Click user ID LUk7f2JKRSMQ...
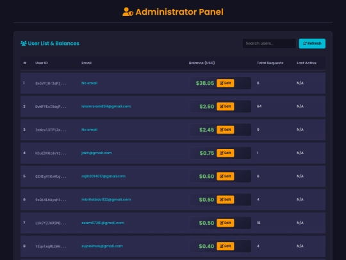 (x=51, y=223)
